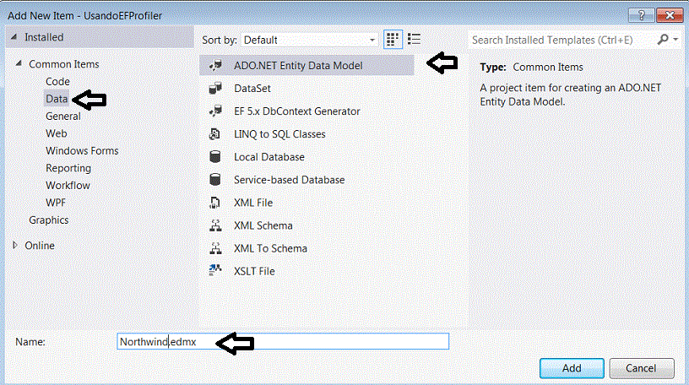Open the search options dropdown arrow
Image resolution: width=689 pixels, height=385 pixels.
pyautogui.click(x=675, y=40)
